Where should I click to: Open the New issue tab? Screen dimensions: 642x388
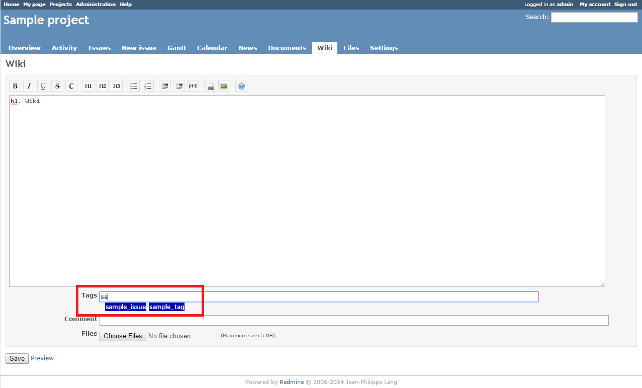click(139, 48)
